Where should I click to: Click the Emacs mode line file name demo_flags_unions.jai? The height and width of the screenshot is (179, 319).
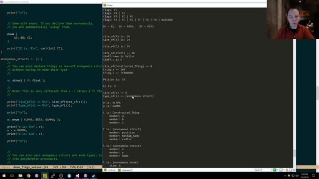(x=31, y=167)
